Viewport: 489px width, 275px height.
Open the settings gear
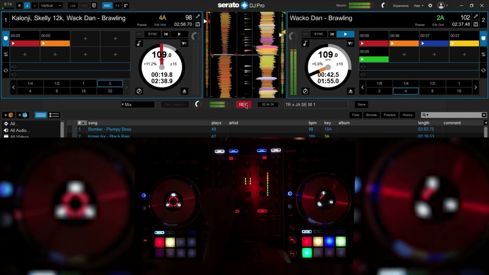[x=430, y=6]
